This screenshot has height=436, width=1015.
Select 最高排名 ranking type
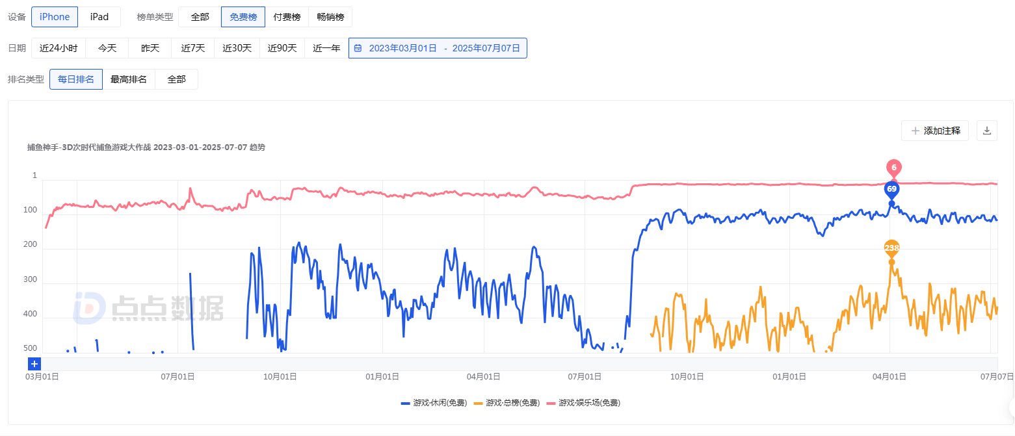click(x=129, y=79)
